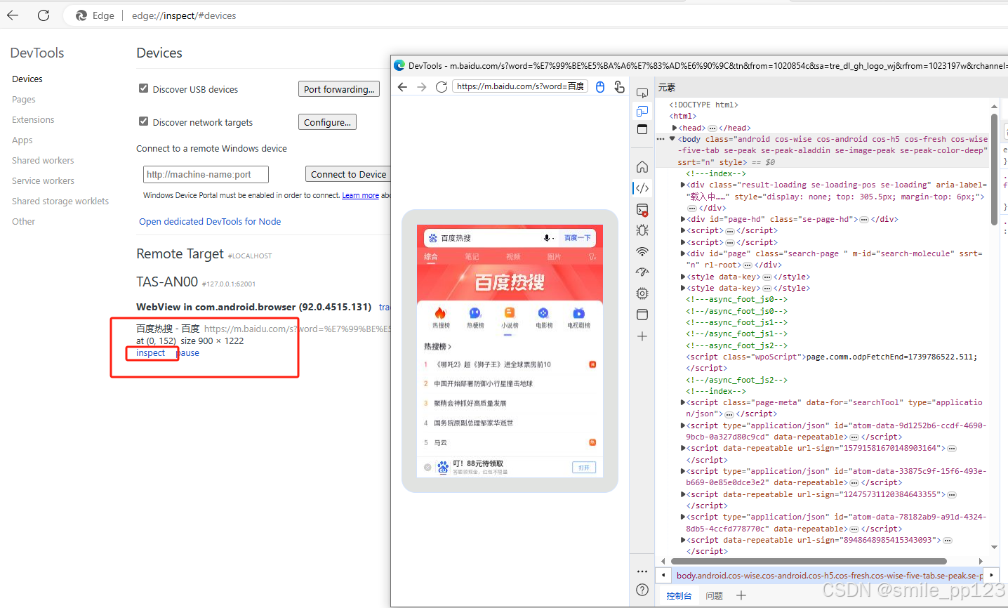This screenshot has width=1008, height=608.
Task: Open the Welcome home tool
Action: point(642,167)
